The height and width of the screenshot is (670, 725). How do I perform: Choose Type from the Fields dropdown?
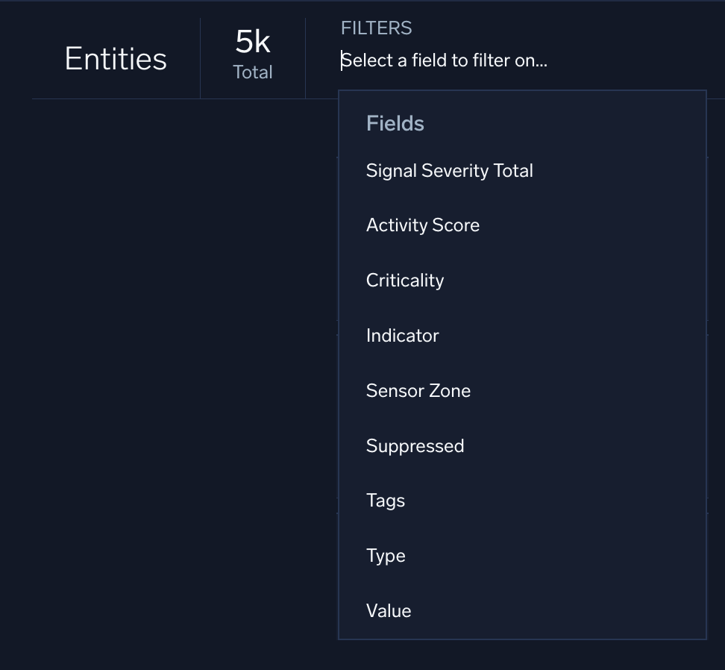tap(385, 556)
